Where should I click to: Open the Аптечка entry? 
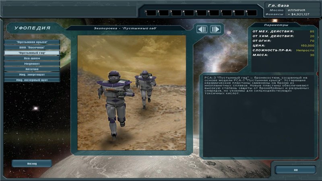point(32,69)
